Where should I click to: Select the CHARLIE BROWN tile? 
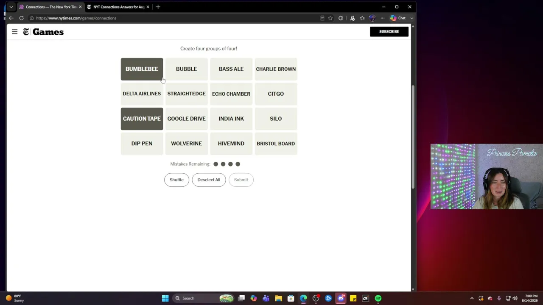pos(276,69)
